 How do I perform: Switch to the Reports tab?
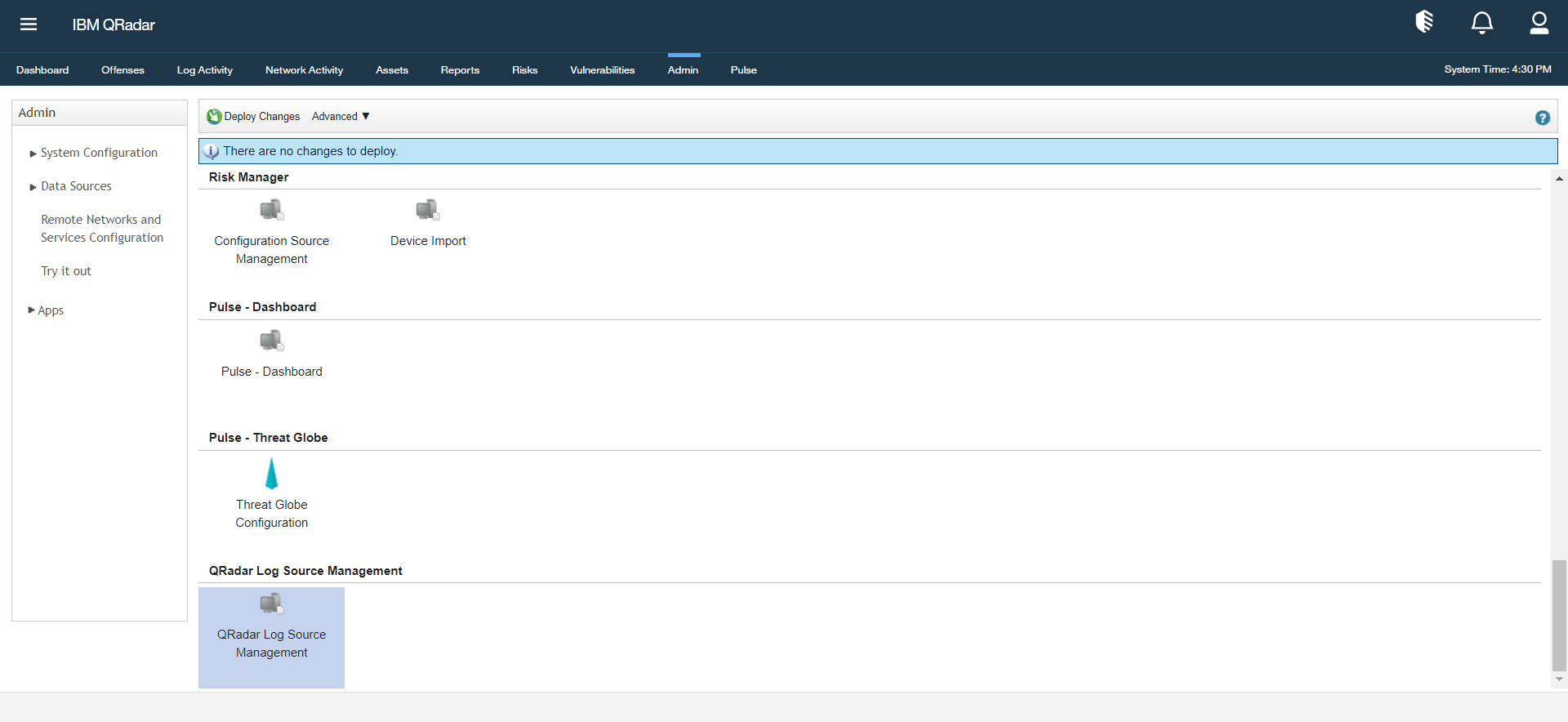point(460,70)
